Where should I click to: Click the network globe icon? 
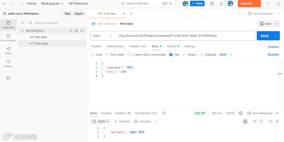click(241, 113)
